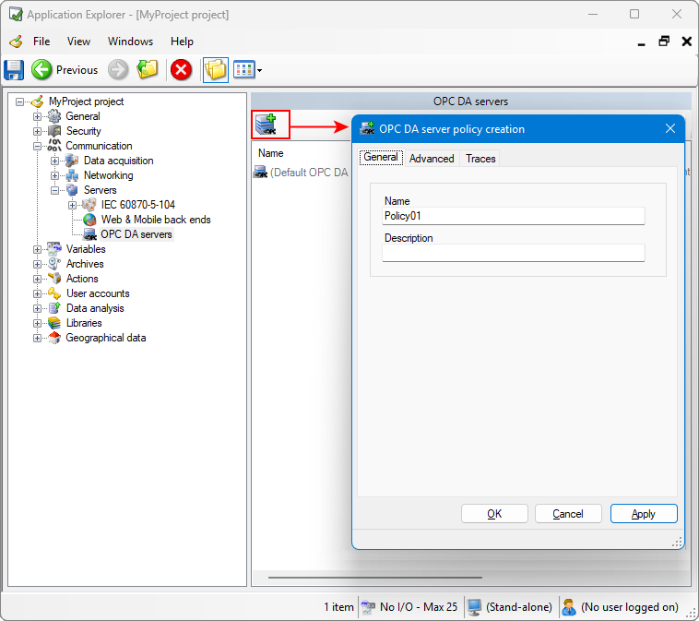Expand the Variables tree node
699x621 pixels.
[38, 249]
